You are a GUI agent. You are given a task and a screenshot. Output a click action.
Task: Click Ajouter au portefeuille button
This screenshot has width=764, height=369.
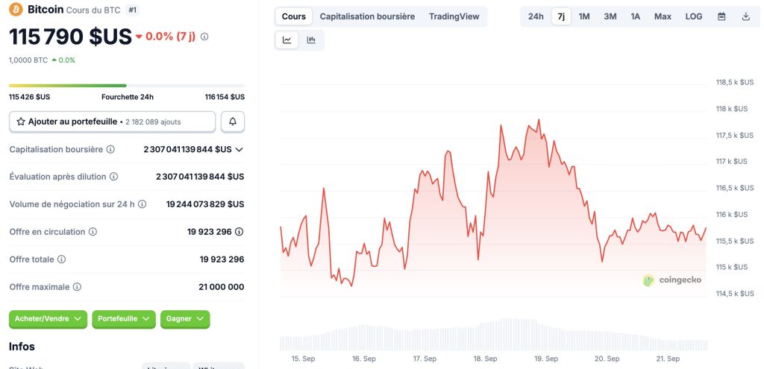112,122
